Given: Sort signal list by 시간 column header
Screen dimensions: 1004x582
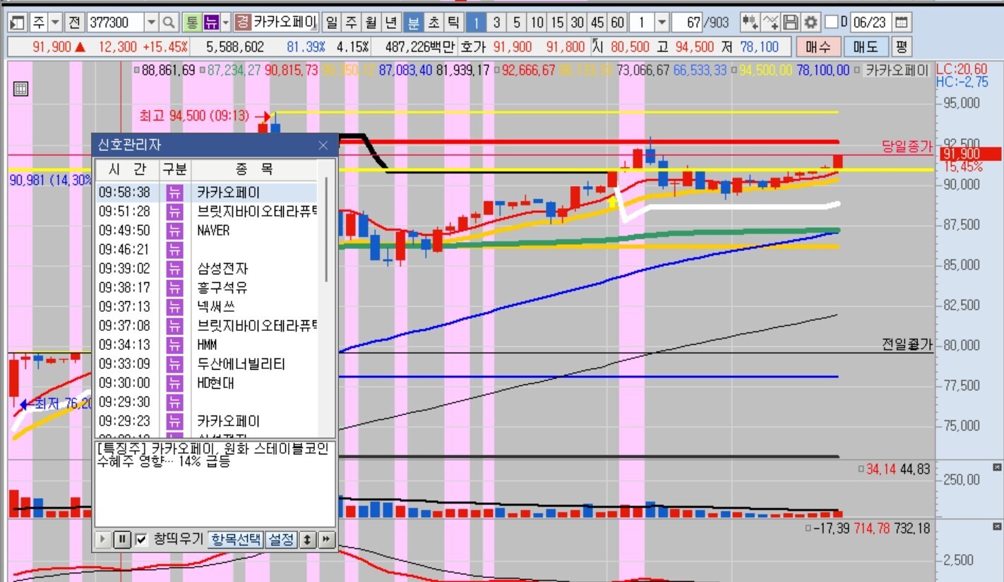Looking at the screenshot, I should coord(127,169).
